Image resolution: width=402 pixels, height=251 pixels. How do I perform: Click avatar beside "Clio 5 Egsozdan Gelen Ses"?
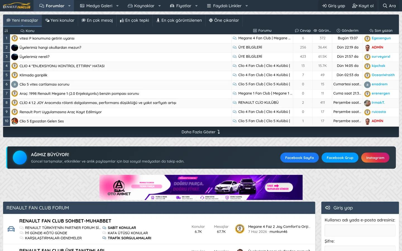[x=15, y=121]
